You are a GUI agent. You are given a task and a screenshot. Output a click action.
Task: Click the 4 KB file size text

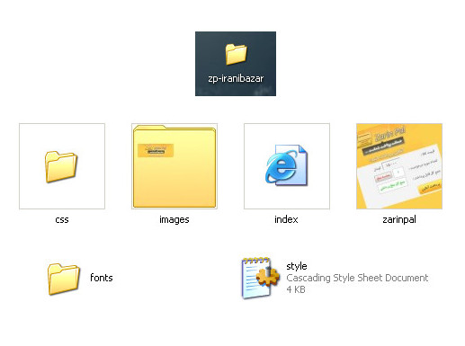tap(296, 289)
